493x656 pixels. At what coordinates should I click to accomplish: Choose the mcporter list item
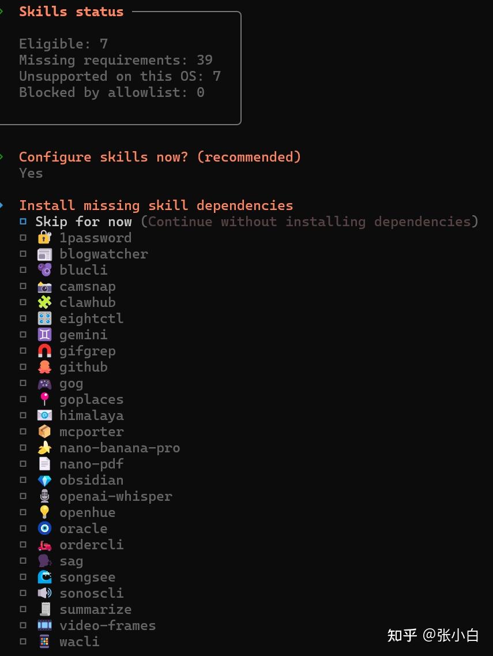click(x=91, y=432)
